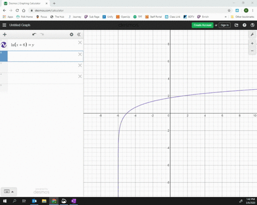Open a new browser tab
The image size is (257, 205).
[x=54, y=3]
